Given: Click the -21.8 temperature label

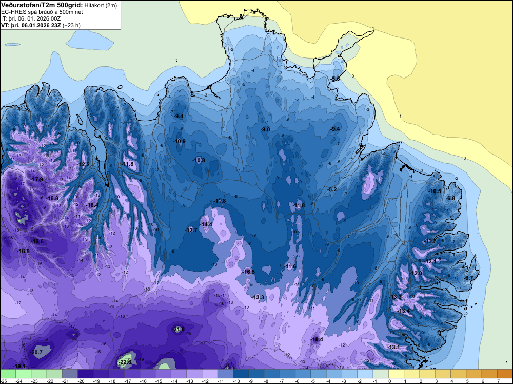Looking at the screenshot, I should pyautogui.click(x=179, y=329).
